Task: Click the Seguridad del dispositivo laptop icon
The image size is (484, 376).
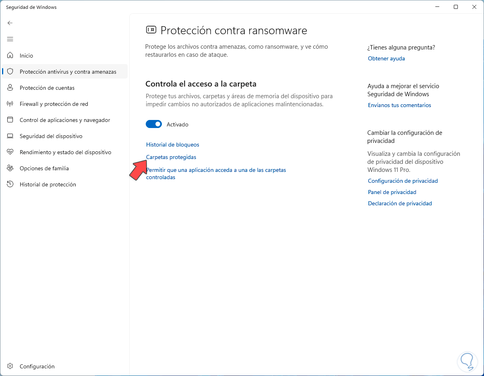Action: pos(10,136)
